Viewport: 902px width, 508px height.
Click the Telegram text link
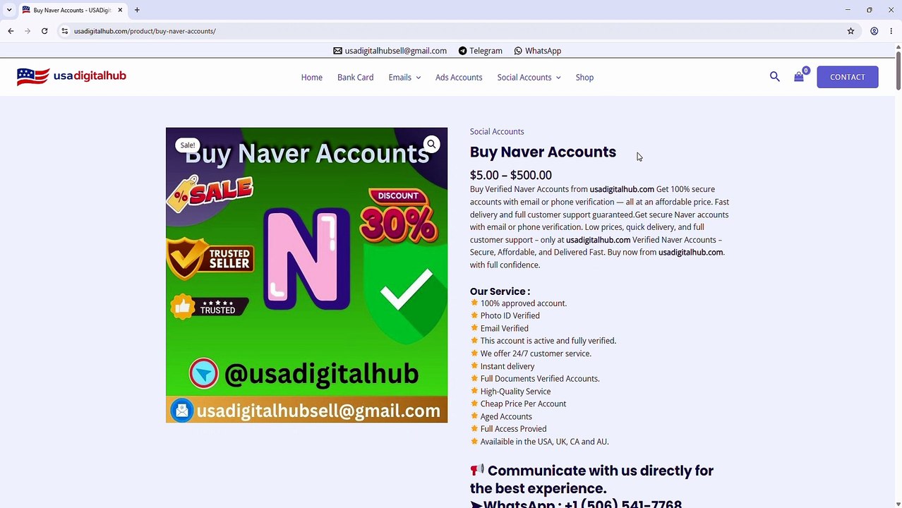click(486, 51)
